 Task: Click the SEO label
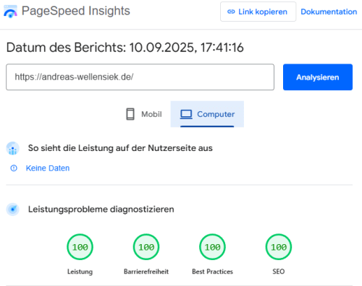279,272
